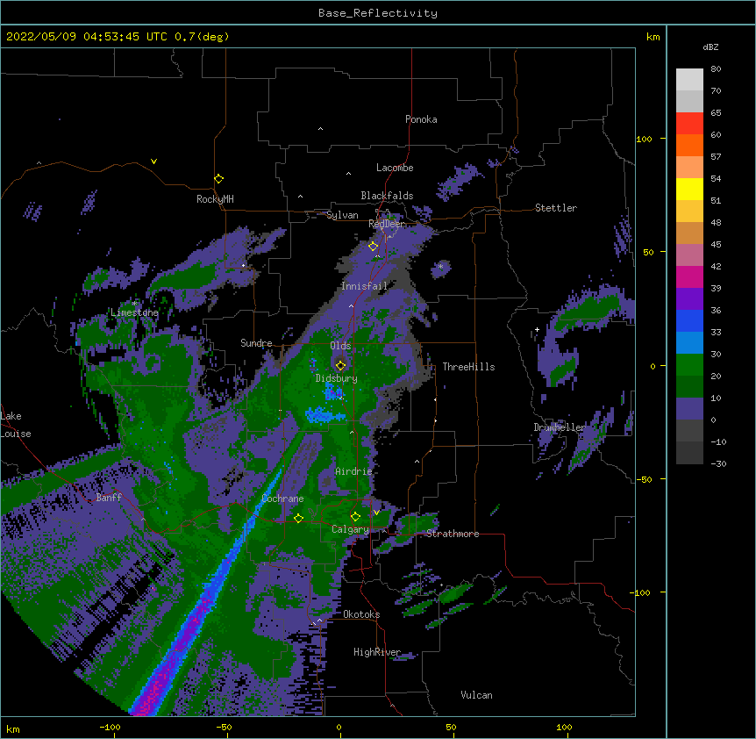
Task: Click the yellow marker directly above Calgary label
Action: (x=355, y=517)
